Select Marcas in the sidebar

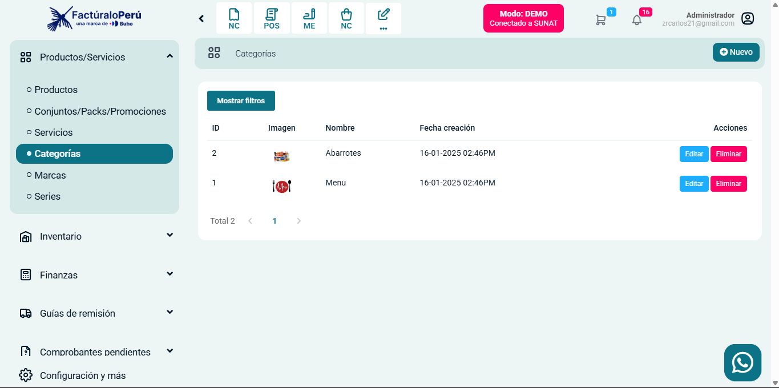tap(50, 175)
